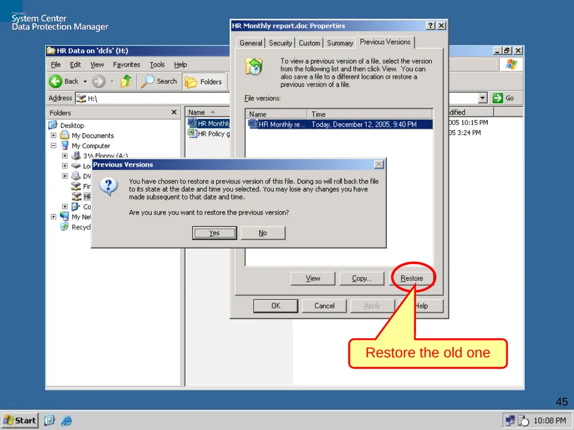Expand the My Documents tree node
This screenshot has width=574, height=430.
[x=53, y=135]
